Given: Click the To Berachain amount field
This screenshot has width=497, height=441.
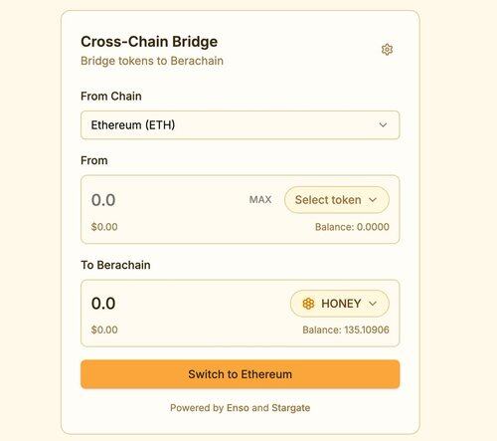Looking at the screenshot, I should (x=186, y=304).
